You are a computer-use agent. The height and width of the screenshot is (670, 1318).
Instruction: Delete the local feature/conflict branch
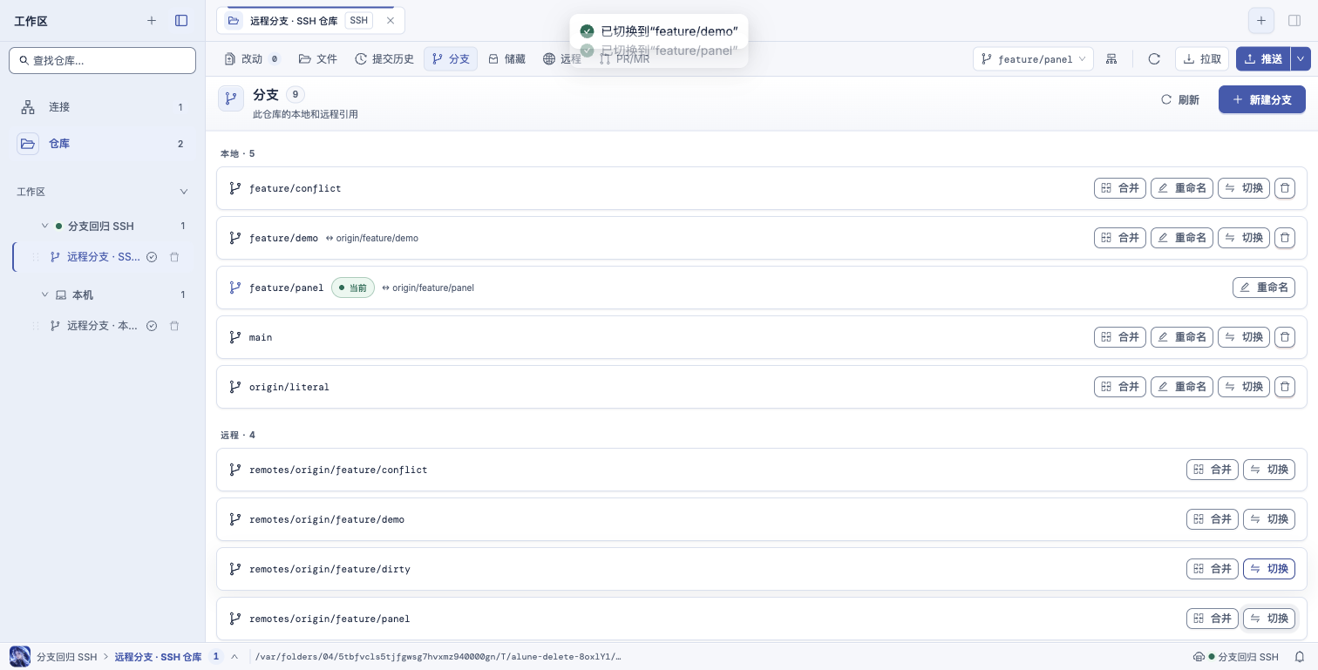click(x=1285, y=188)
